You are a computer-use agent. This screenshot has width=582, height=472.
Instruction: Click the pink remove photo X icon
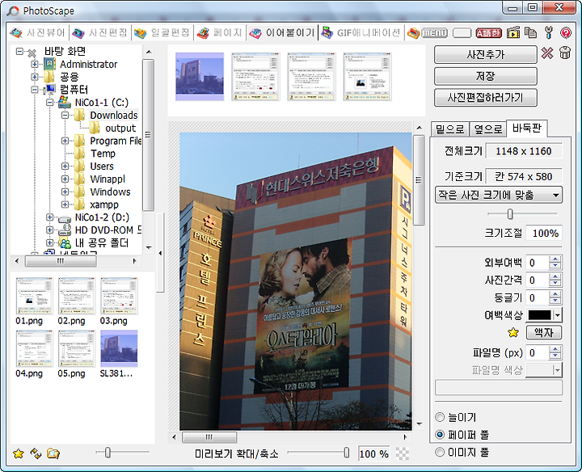point(547,53)
